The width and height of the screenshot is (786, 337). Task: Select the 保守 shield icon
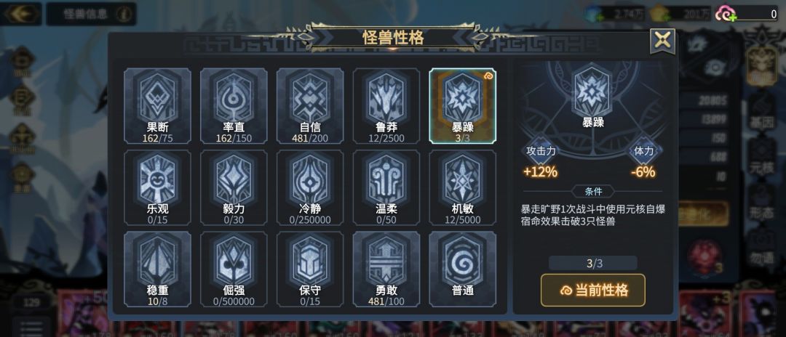(310, 269)
